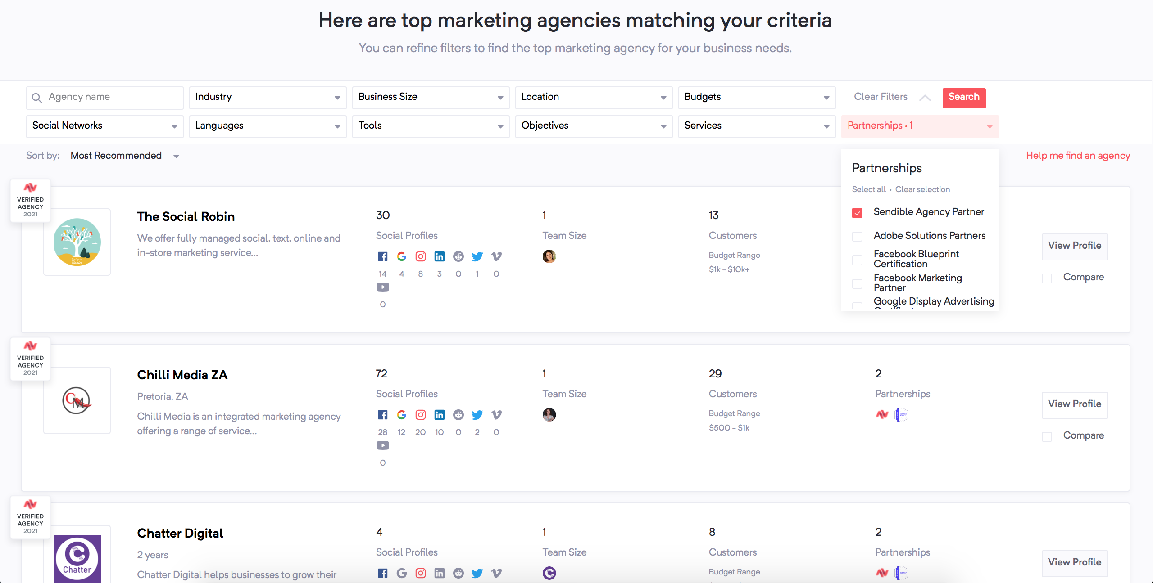This screenshot has width=1153, height=583.
Task: Click the Reddit icon for Chilli Media ZA
Action: (x=458, y=415)
